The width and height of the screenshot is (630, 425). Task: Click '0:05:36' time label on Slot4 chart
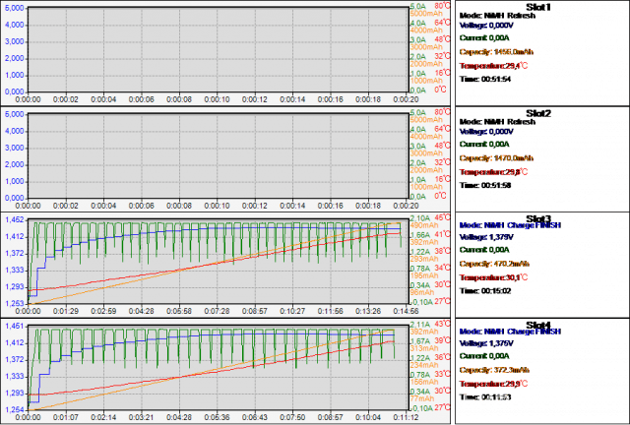217,417
